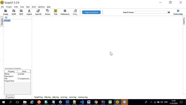Open the wsrm log tab

[x=72, y=97]
